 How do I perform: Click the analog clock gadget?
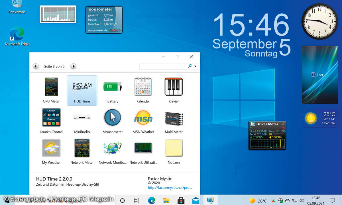click(x=320, y=22)
